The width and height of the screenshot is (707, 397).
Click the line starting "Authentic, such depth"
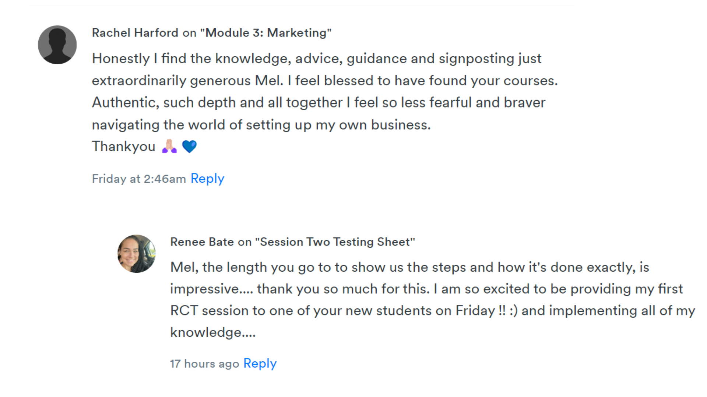point(319,103)
